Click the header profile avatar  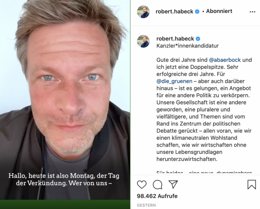[144, 12]
